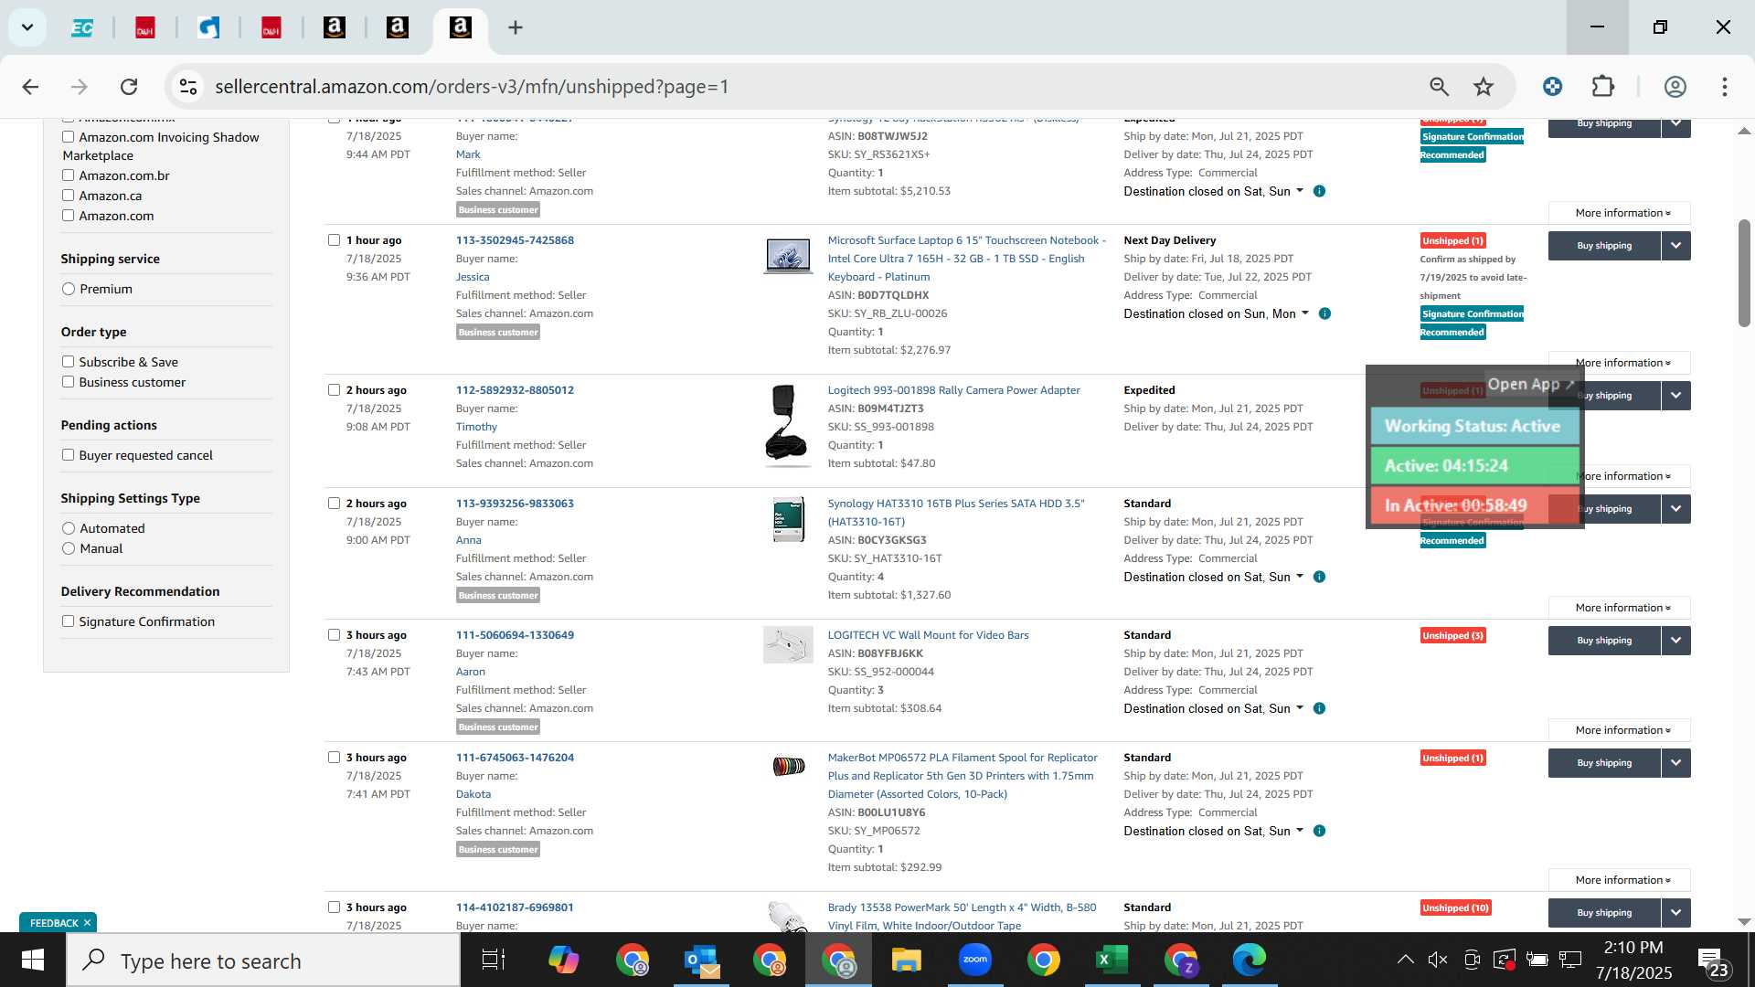Expand Destination closed dropdown for Anna's order
The image size is (1755, 987).
(1214, 577)
